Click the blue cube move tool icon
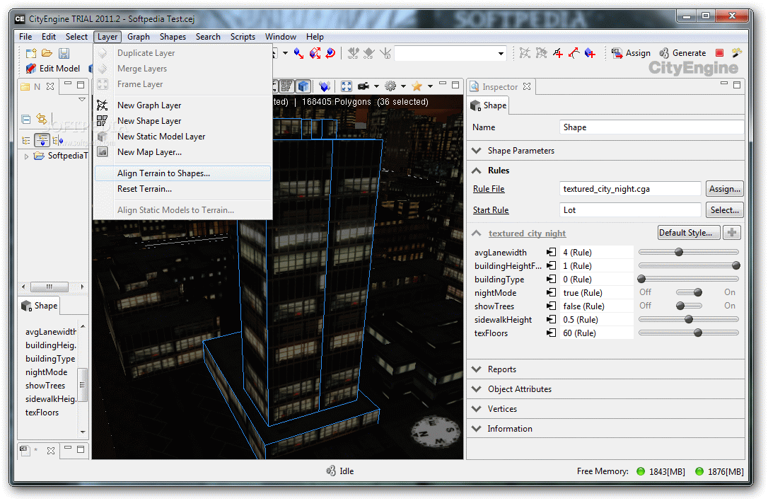 coord(298,53)
